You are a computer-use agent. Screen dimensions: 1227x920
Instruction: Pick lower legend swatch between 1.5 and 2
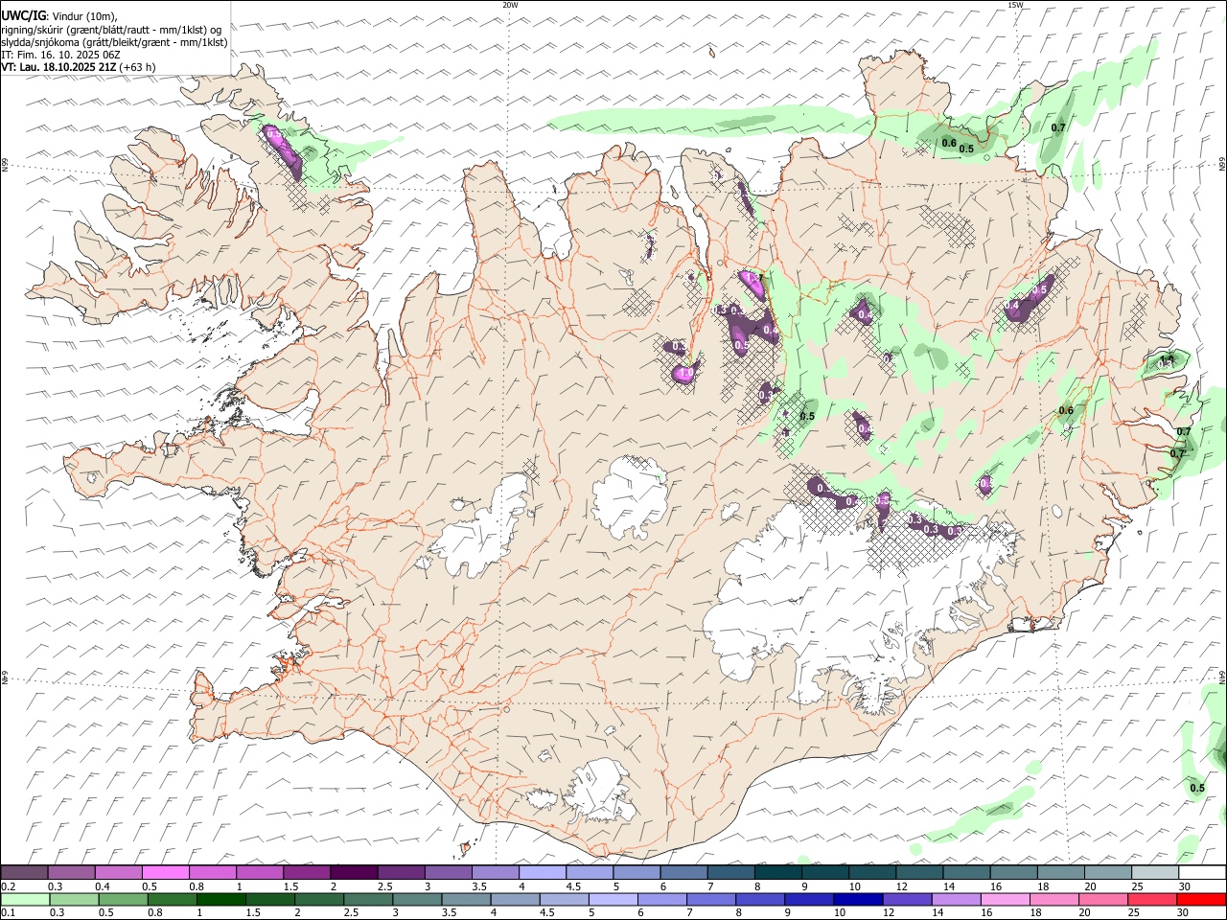269,899
